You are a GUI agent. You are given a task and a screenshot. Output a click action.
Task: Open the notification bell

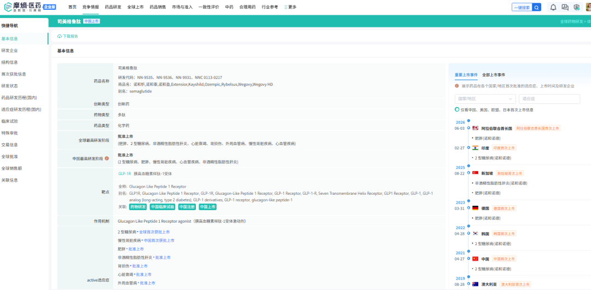coord(553,7)
